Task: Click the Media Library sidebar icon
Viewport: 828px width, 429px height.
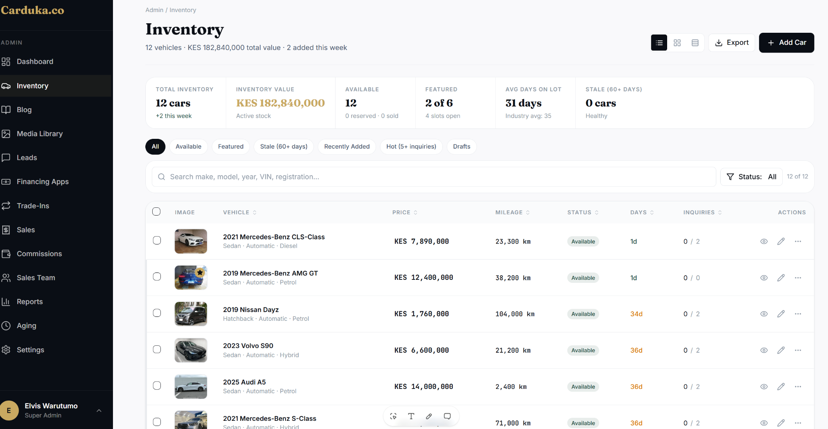Action: (x=6, y=134)
